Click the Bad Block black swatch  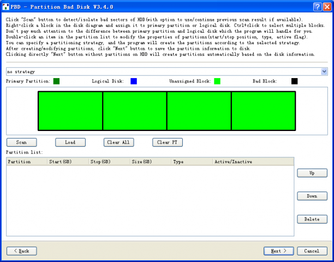tap(294, 81)
